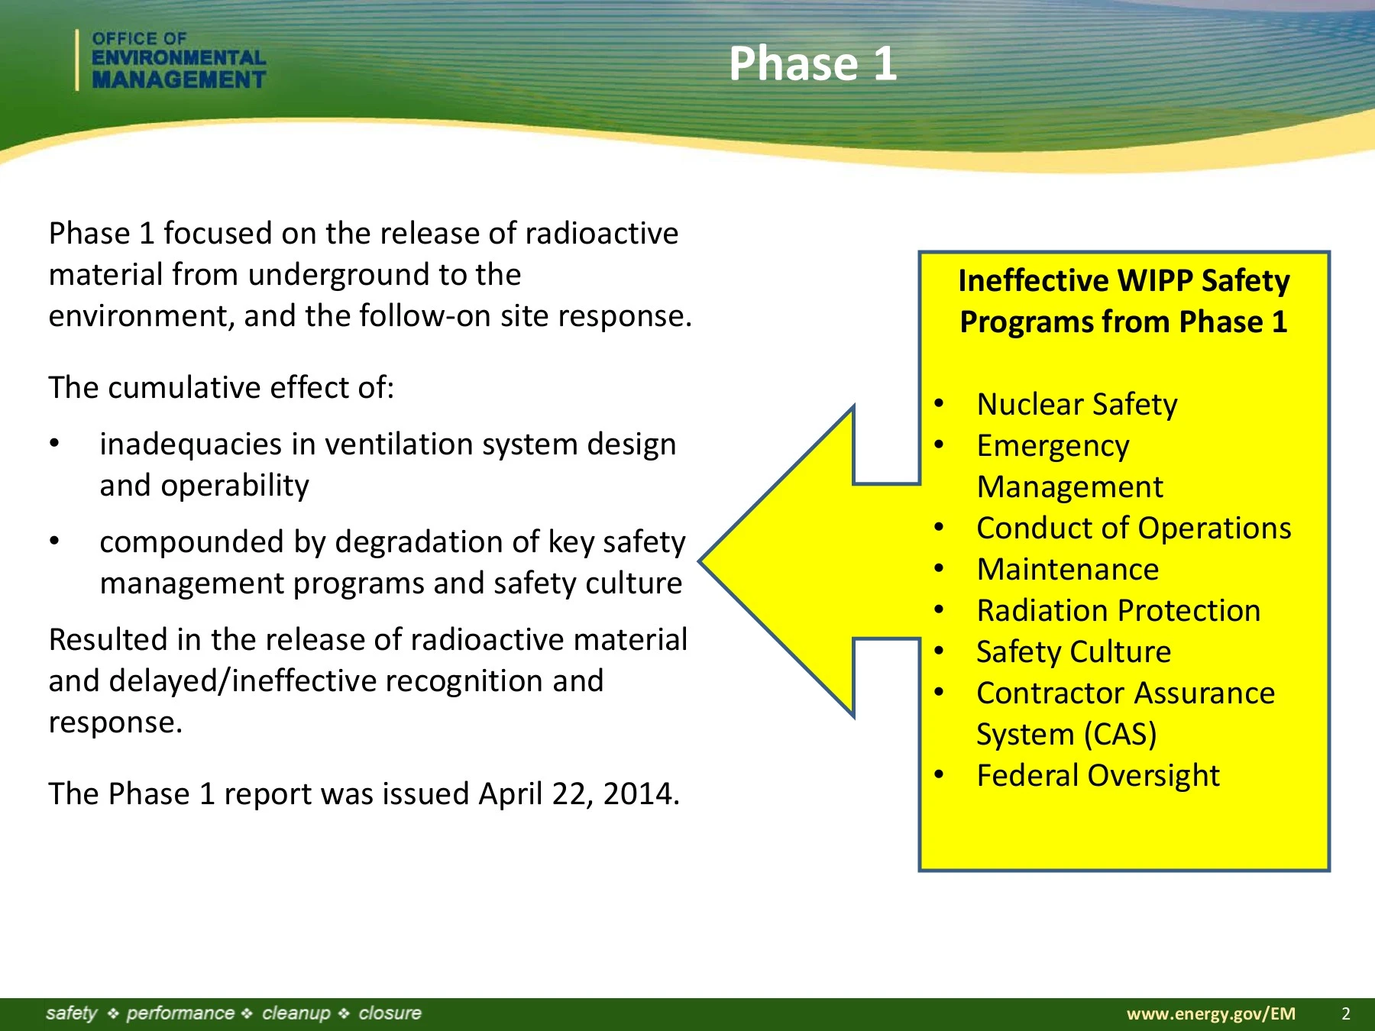
Task: Select the 'Emergency Management' bullet
Action: pos(1069,466)
